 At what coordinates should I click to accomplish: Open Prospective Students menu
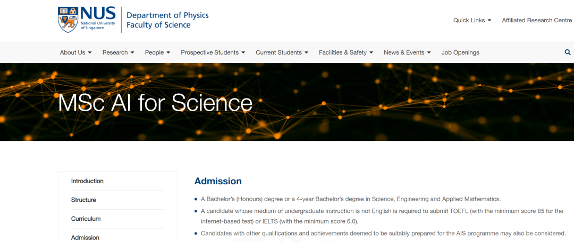(x=213, y=52)
